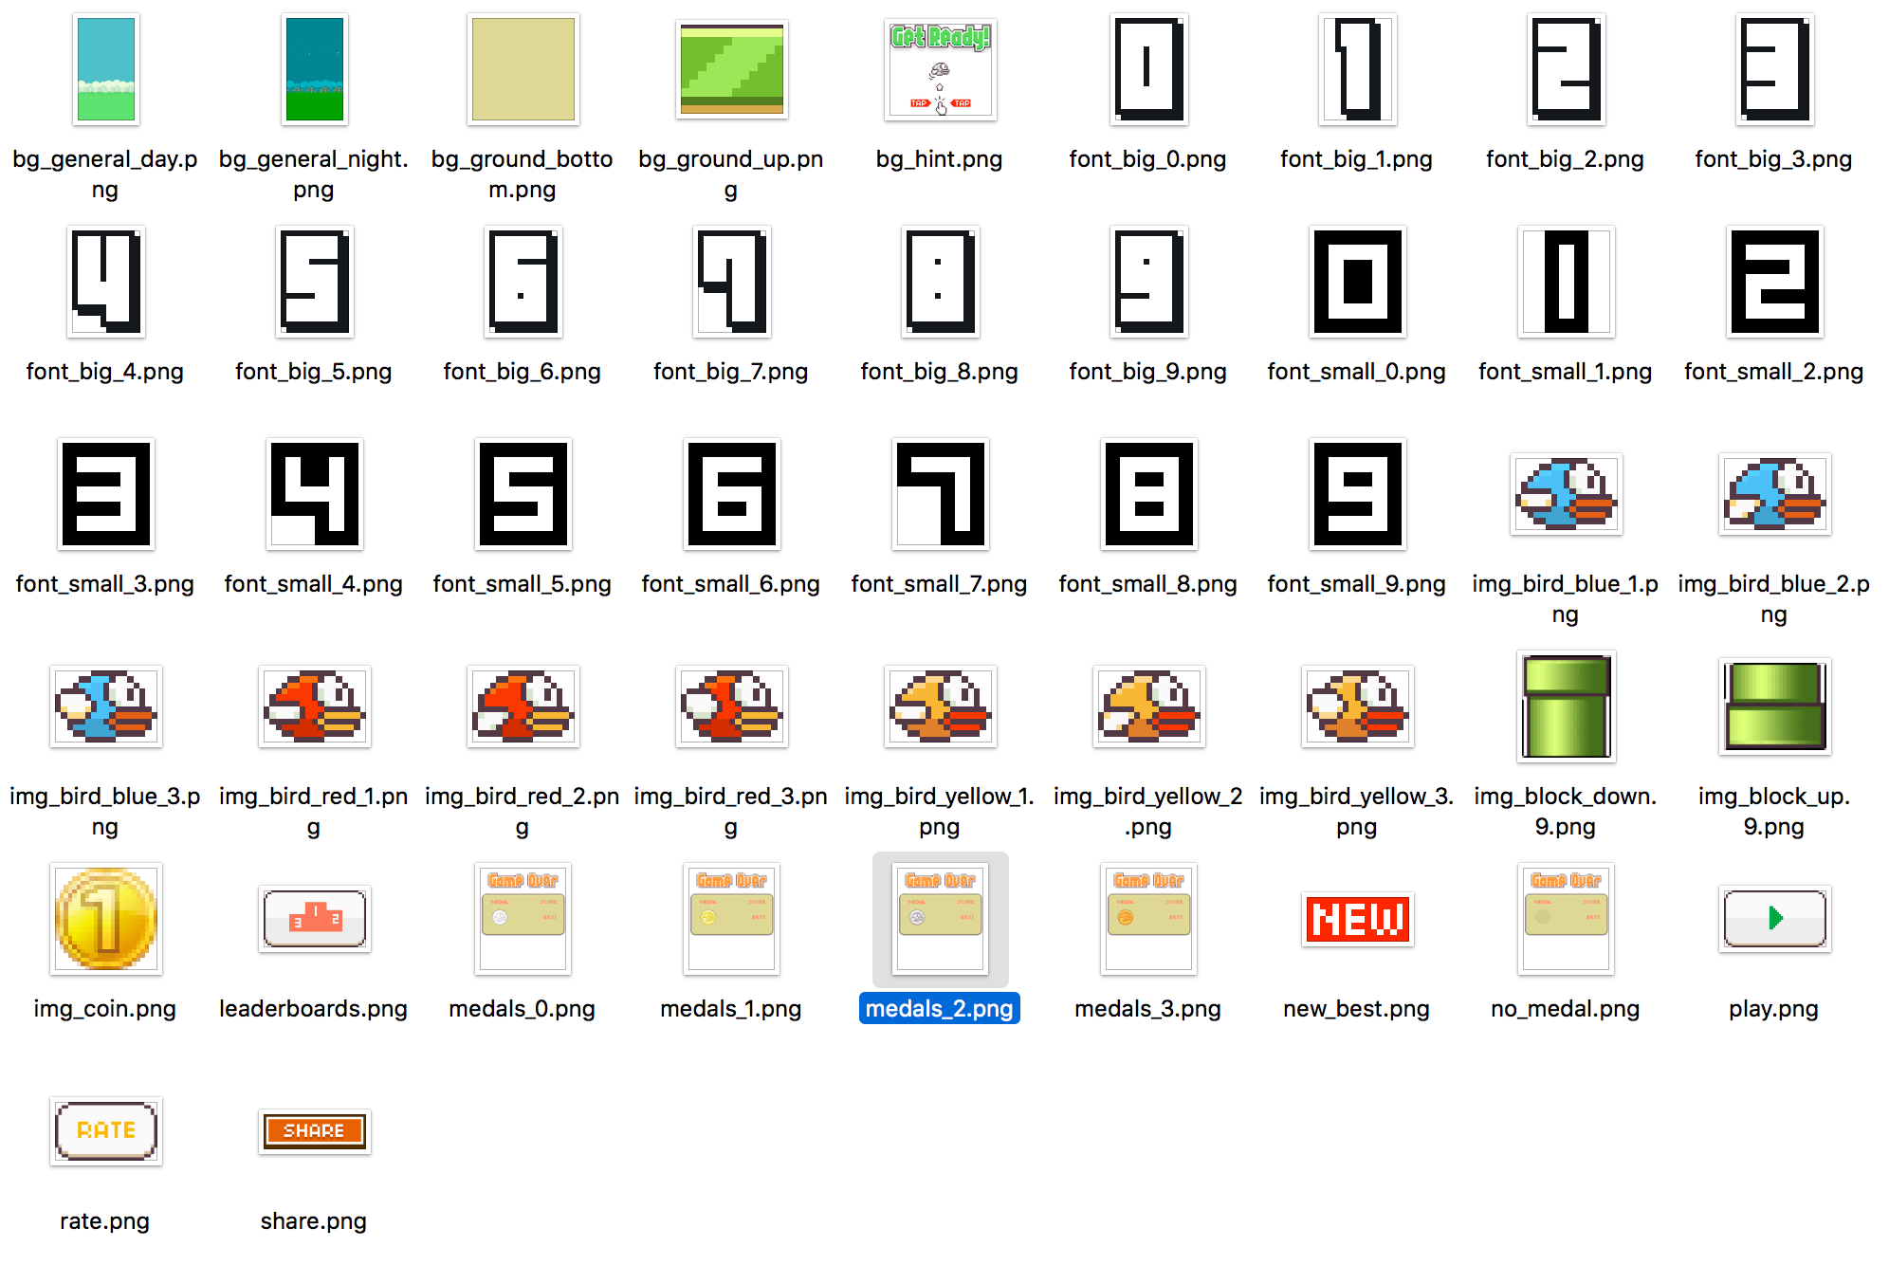The width and height of the screenshot is (1889, 1265).
Task: Click the share.png filename text
Action: click(314, 1221)
